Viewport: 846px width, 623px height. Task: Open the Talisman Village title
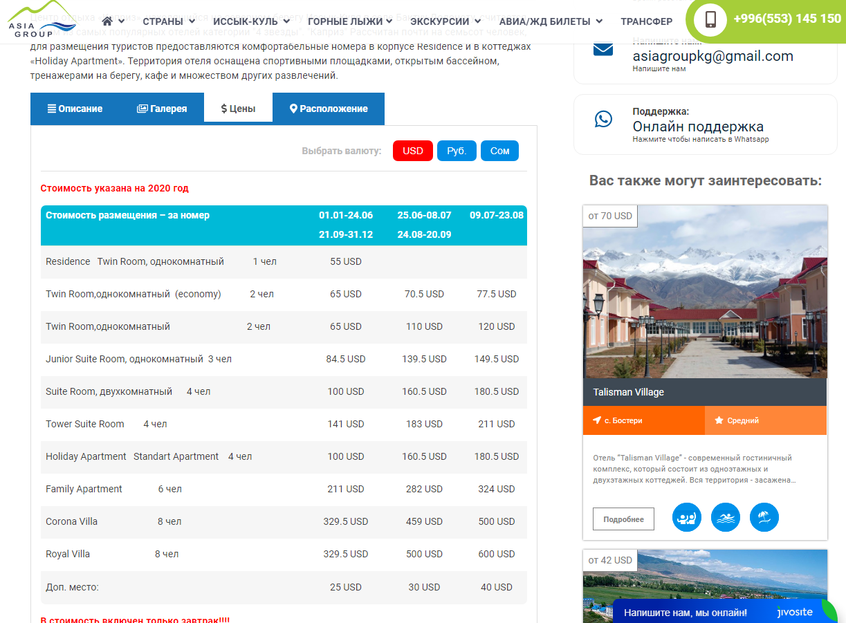[x=628, y=392]
